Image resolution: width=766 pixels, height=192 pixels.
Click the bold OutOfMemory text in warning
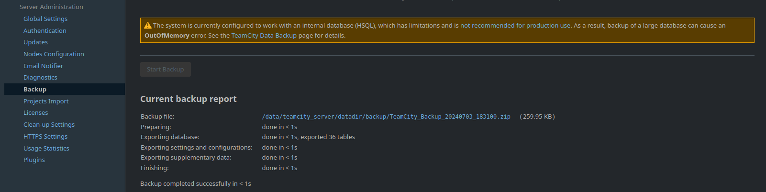[167, 35]
